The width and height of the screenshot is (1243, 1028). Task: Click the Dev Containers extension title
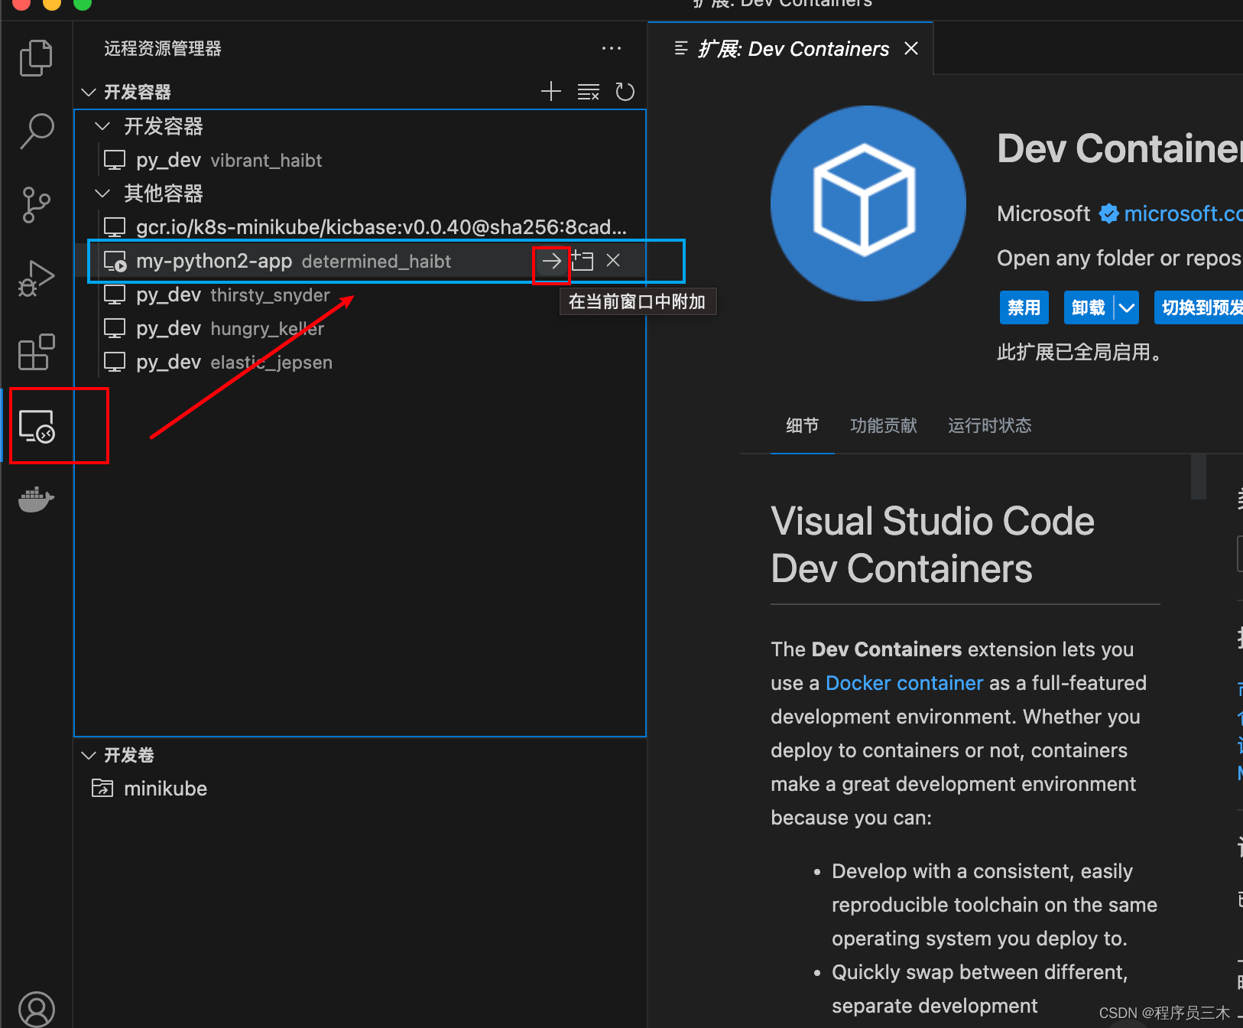point(1120,148)
